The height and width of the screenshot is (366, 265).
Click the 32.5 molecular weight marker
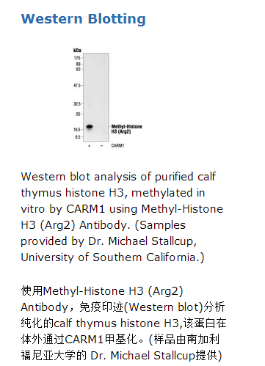(x=77, y=104)
